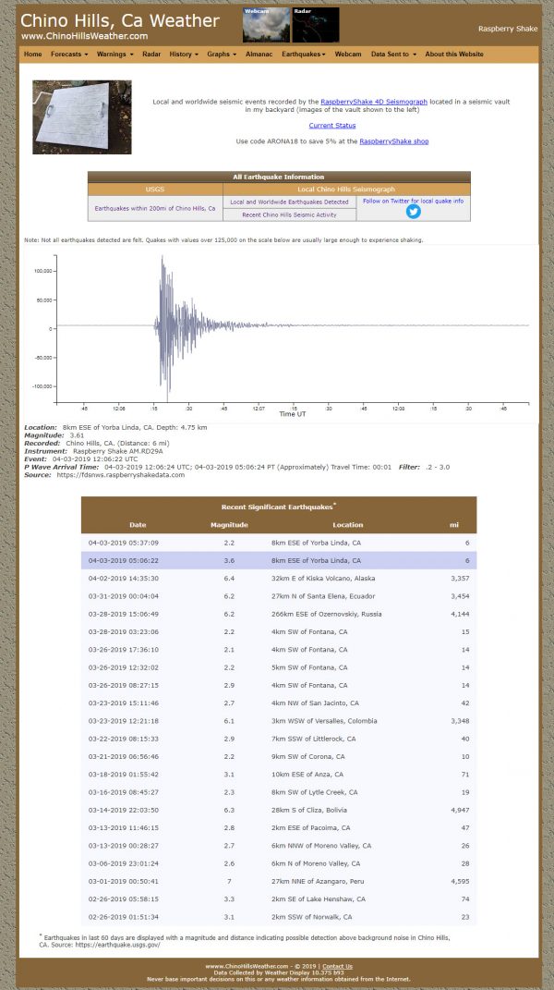Select the Kiska Volcano, Alaska quake row
554x990 pixels.
click(279, 579)
